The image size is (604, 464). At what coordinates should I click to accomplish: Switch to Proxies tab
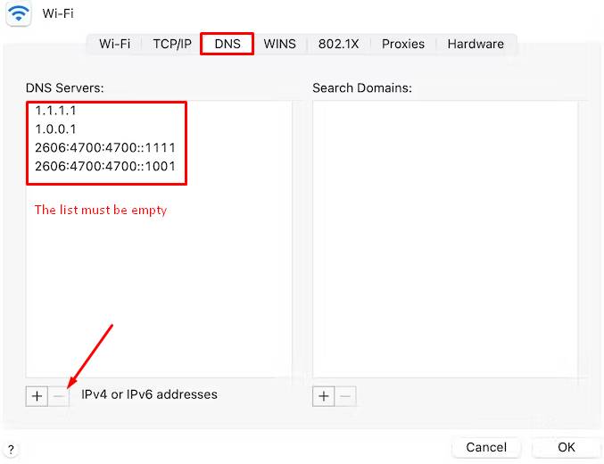coord(403,44)
